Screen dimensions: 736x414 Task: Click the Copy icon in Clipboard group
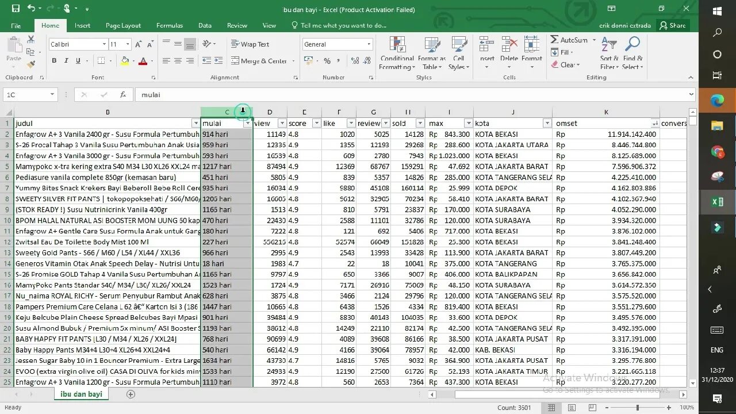[31, 52]
